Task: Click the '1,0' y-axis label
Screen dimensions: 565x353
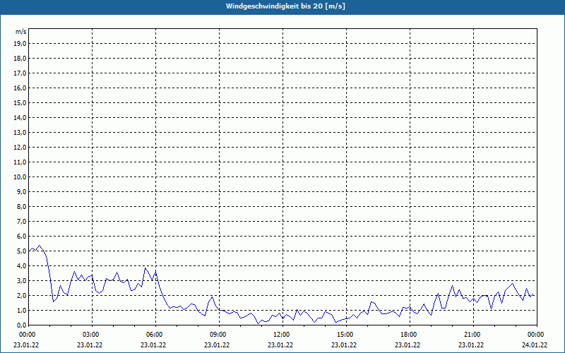Action: 22,310
